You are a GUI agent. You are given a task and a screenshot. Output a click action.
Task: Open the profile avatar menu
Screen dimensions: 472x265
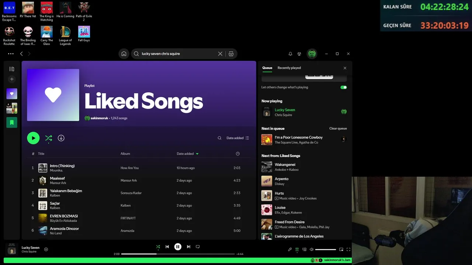(312, 54)
